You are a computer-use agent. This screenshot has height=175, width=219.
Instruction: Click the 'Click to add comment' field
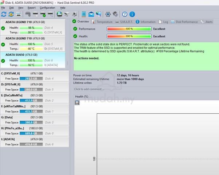146,89
